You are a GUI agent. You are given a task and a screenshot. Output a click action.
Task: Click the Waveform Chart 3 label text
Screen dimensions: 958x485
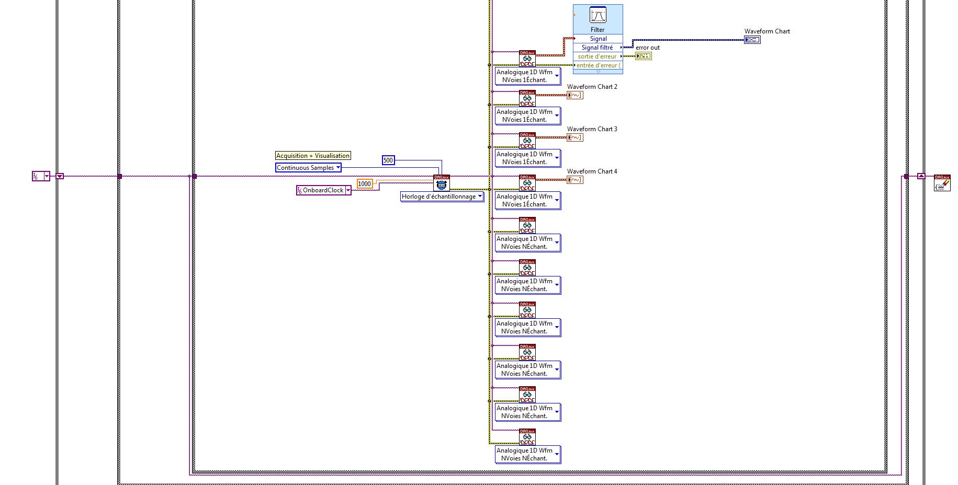(592, 129)
